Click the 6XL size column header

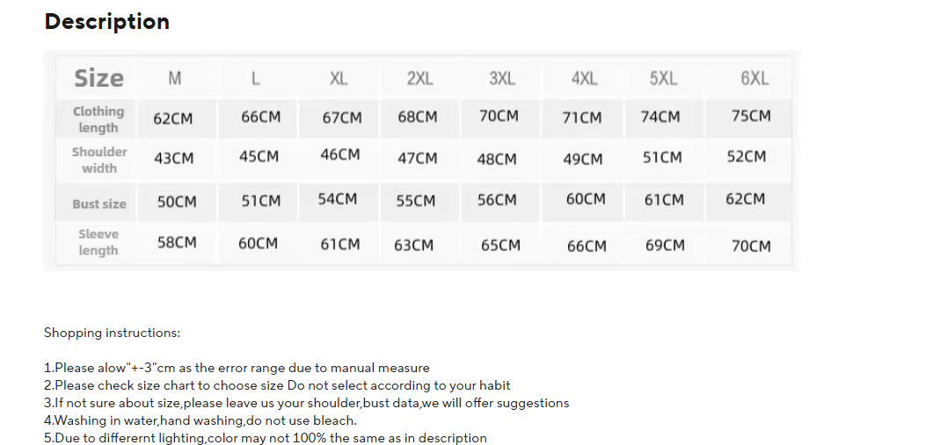coord(754,79)
